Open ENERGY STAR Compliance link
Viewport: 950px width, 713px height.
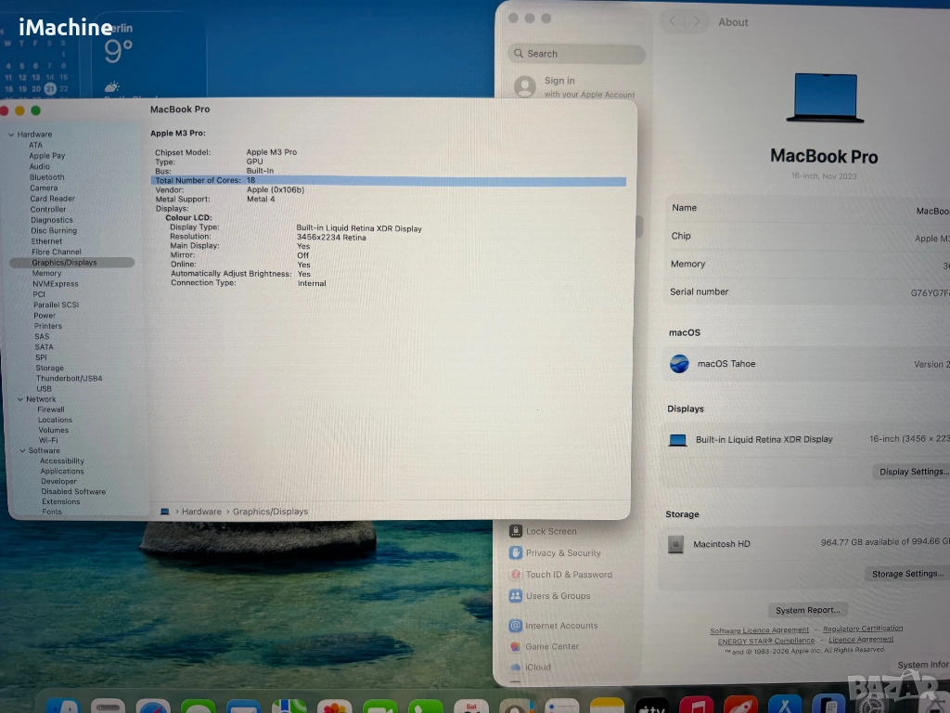(765, 641)
